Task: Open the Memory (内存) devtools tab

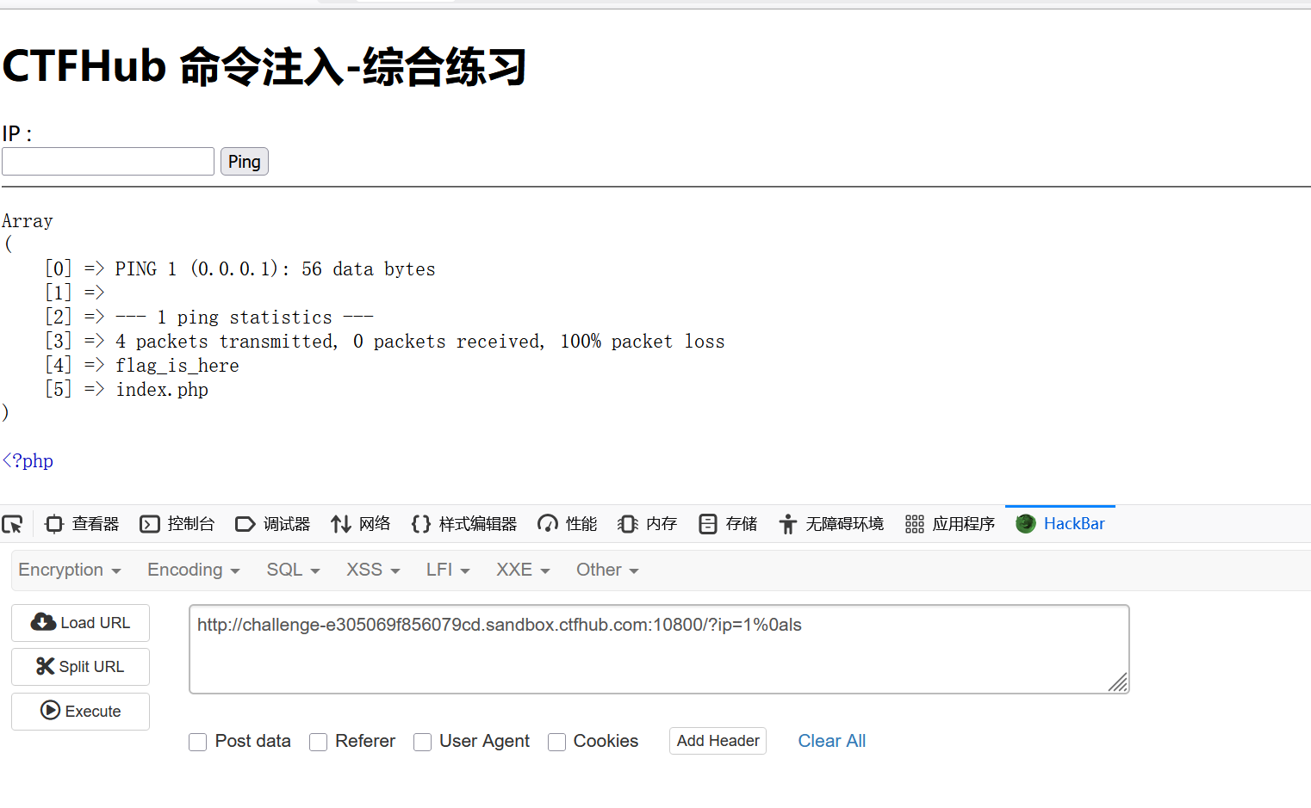Action: point(647,524)
